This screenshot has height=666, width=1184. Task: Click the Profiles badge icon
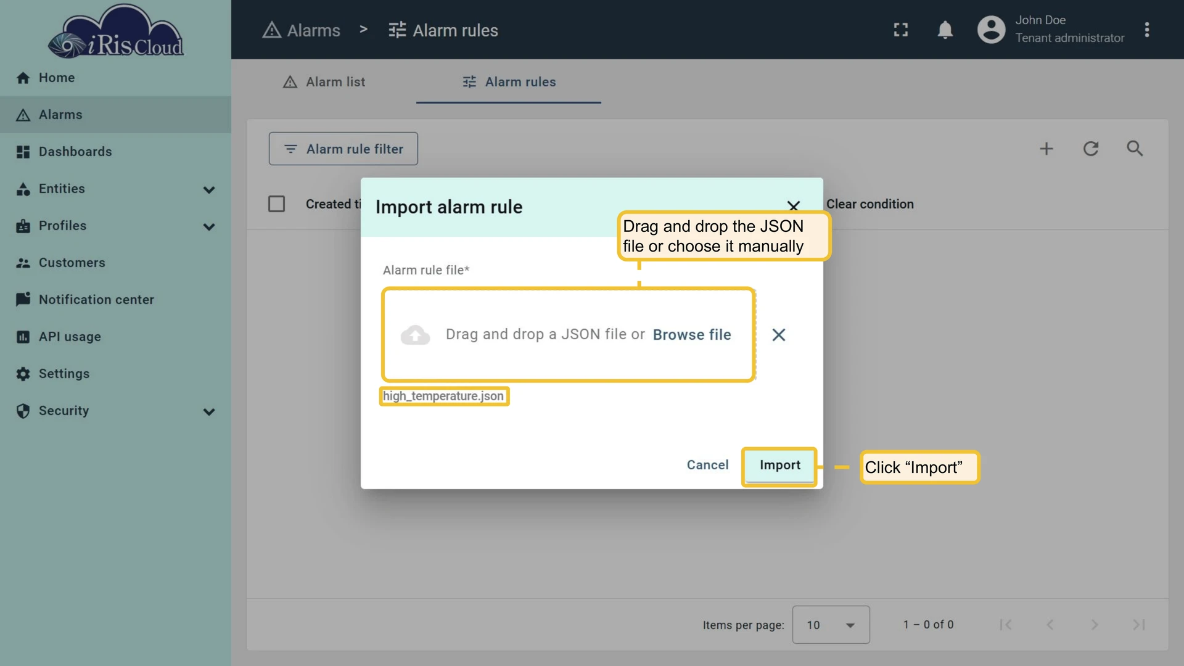[23, 226]
